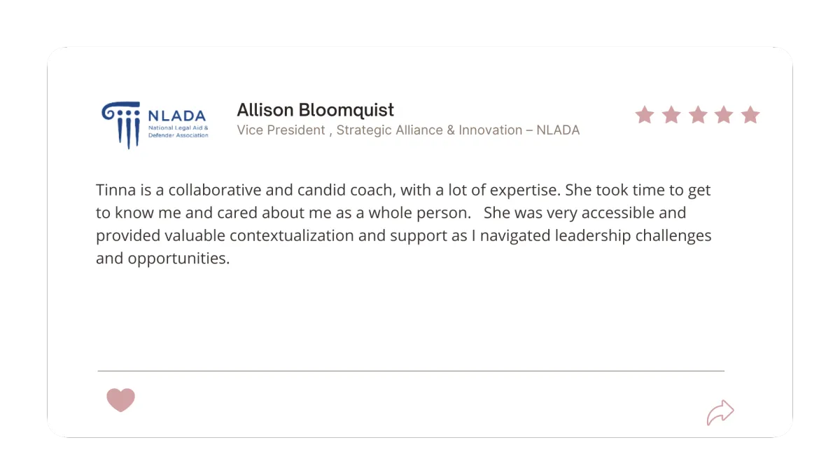Screen dimensions: 840x473
Task: Click the large NLADA wordmark in the logo
Action: [177, 116]
